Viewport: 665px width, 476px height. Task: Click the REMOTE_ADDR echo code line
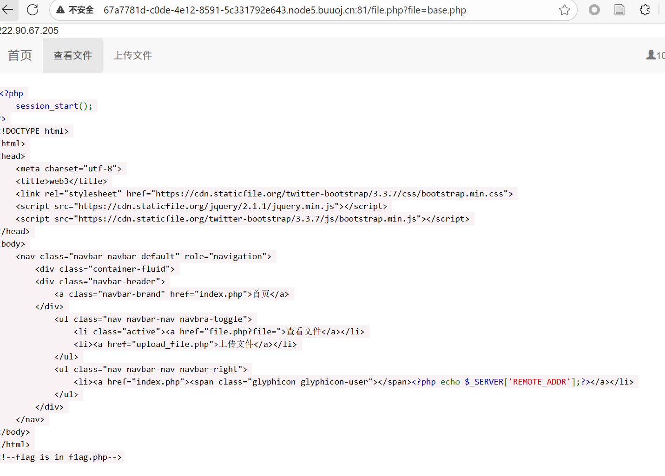(x=354, y=382)
